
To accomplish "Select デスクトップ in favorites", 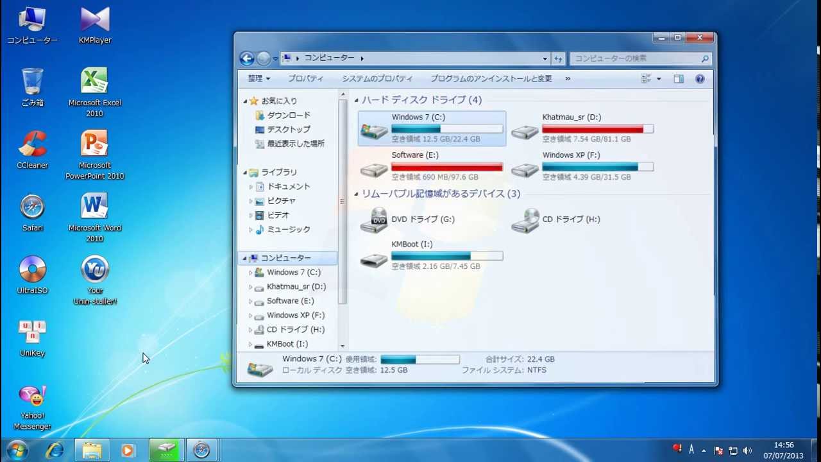I will coord(289,130).
